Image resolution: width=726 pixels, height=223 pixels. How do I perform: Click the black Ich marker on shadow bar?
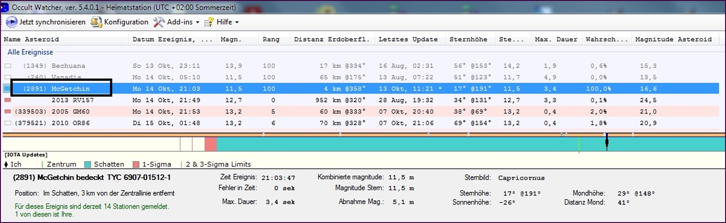pyautogui.click(x=607, y=143)
